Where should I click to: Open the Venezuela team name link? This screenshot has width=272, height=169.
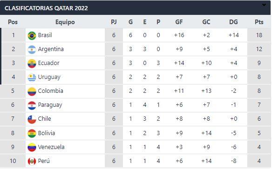51,147
